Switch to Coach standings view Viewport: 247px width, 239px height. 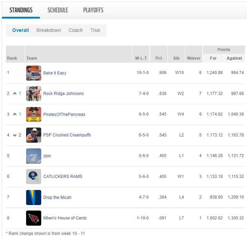pos(76,30)
